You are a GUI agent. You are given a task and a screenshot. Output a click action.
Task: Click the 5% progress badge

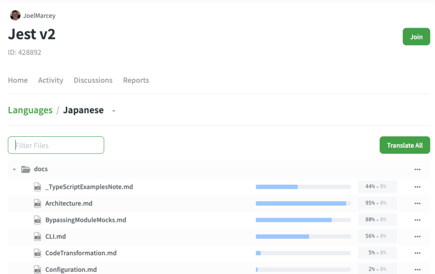377,253
